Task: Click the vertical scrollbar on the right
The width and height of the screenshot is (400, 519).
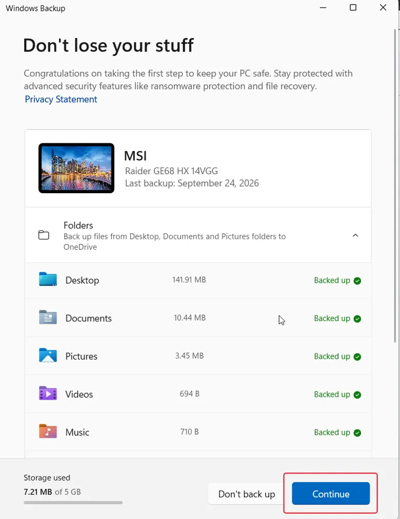Action: pos(395,186)
